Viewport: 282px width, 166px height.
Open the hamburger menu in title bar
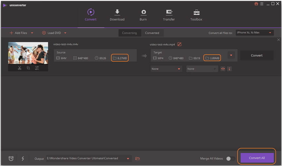(262, 4)
